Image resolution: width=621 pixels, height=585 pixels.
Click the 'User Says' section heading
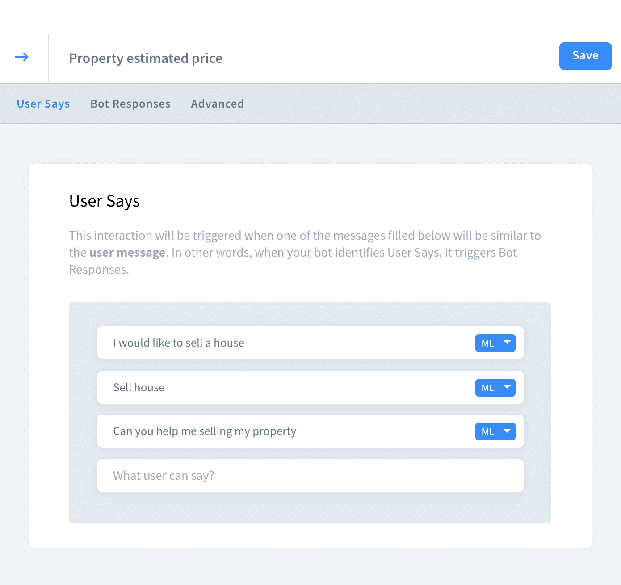105,201
